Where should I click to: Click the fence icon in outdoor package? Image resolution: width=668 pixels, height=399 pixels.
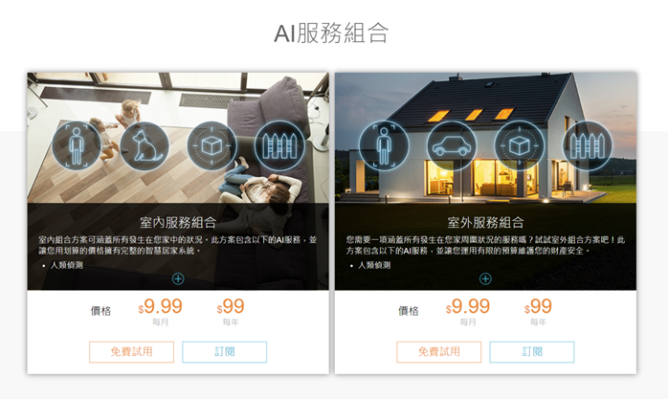pyautogui.click(x=587, y=145)
